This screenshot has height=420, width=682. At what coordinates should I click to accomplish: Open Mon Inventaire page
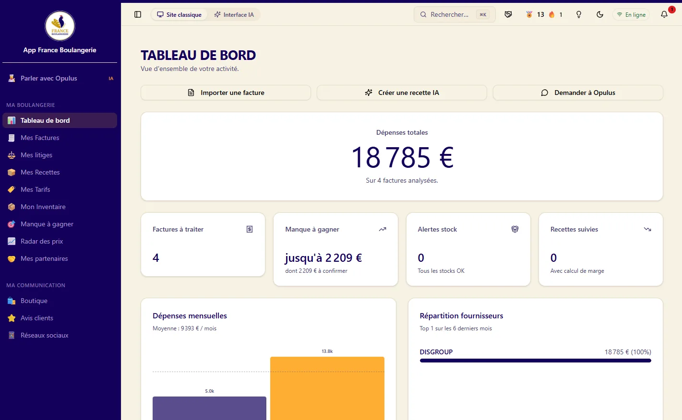tap(60, 207)
